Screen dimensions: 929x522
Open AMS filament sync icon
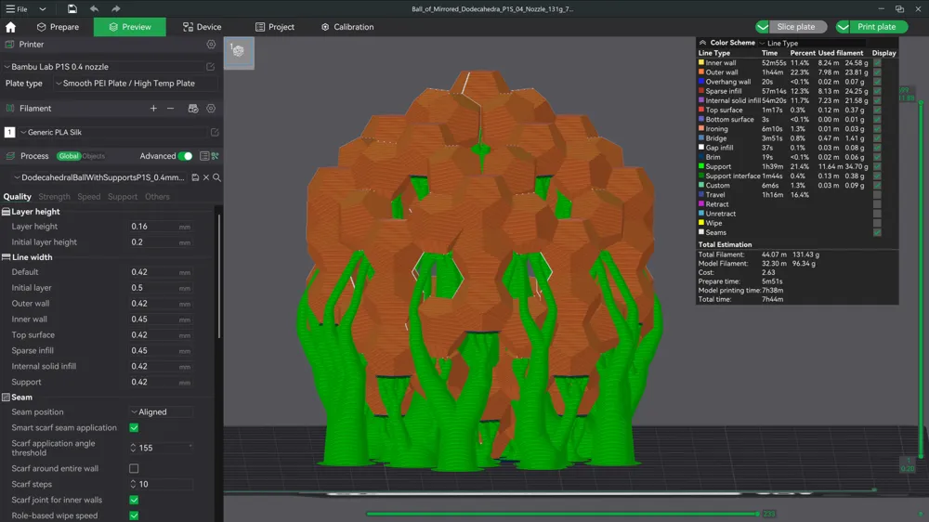tap(193, 109)
